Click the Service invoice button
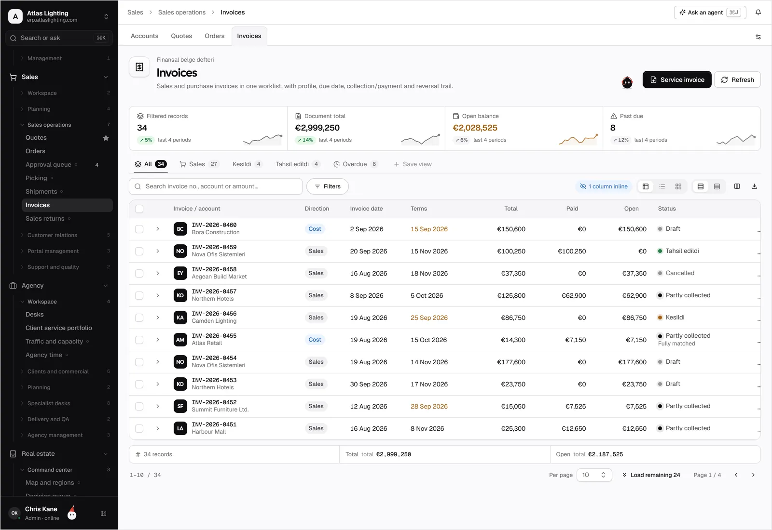This screenshot has height=530, width=772. 677,79
